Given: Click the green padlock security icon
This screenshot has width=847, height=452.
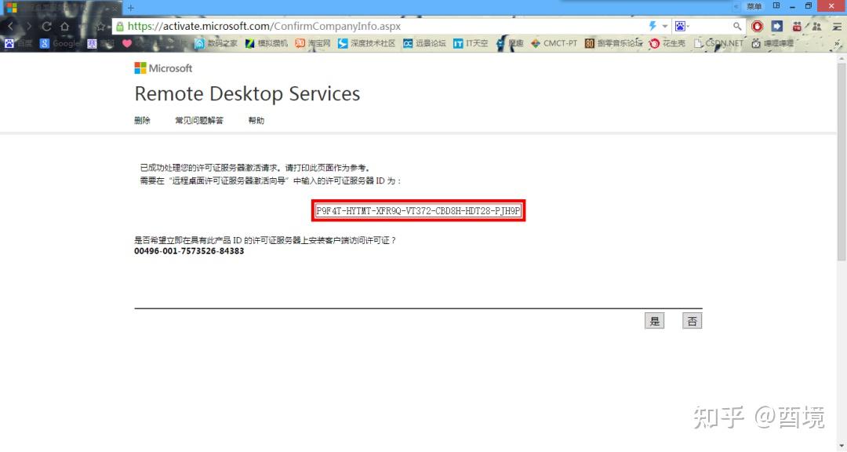Looking at the screenshot, I should click(120, 26).
